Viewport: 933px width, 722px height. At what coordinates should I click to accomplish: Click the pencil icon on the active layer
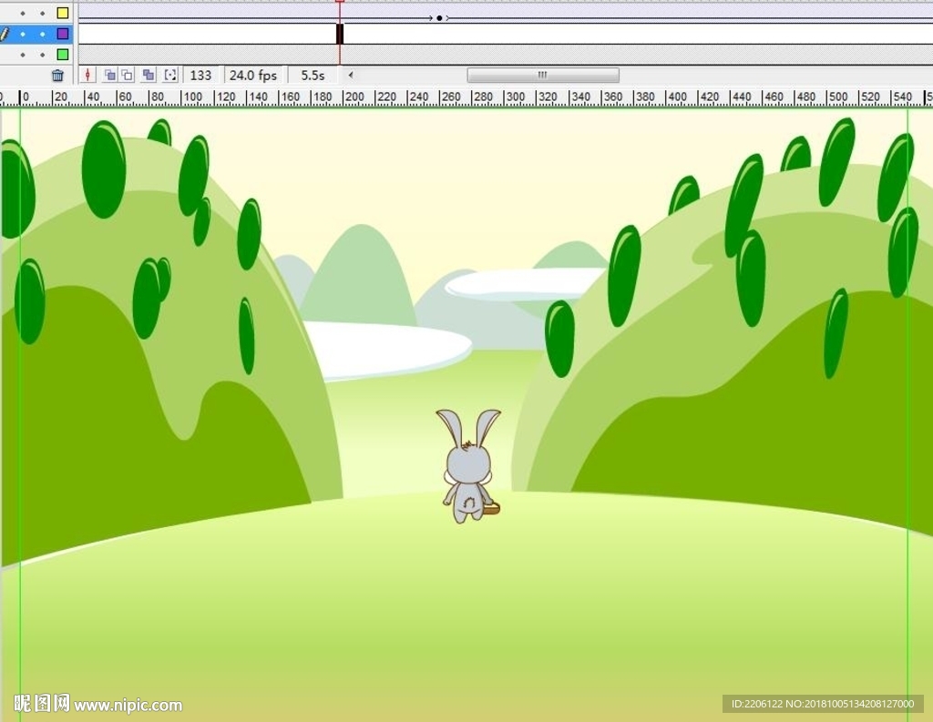pos(5,34)
